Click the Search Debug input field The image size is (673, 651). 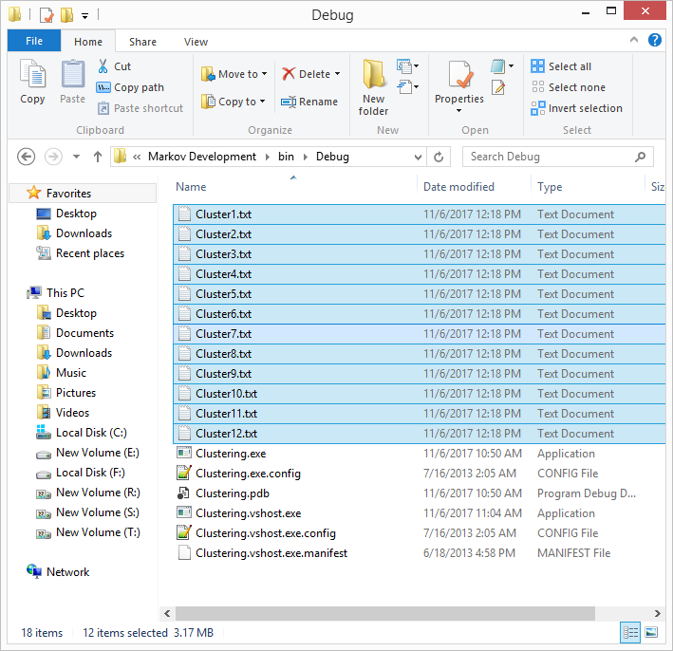549,157
